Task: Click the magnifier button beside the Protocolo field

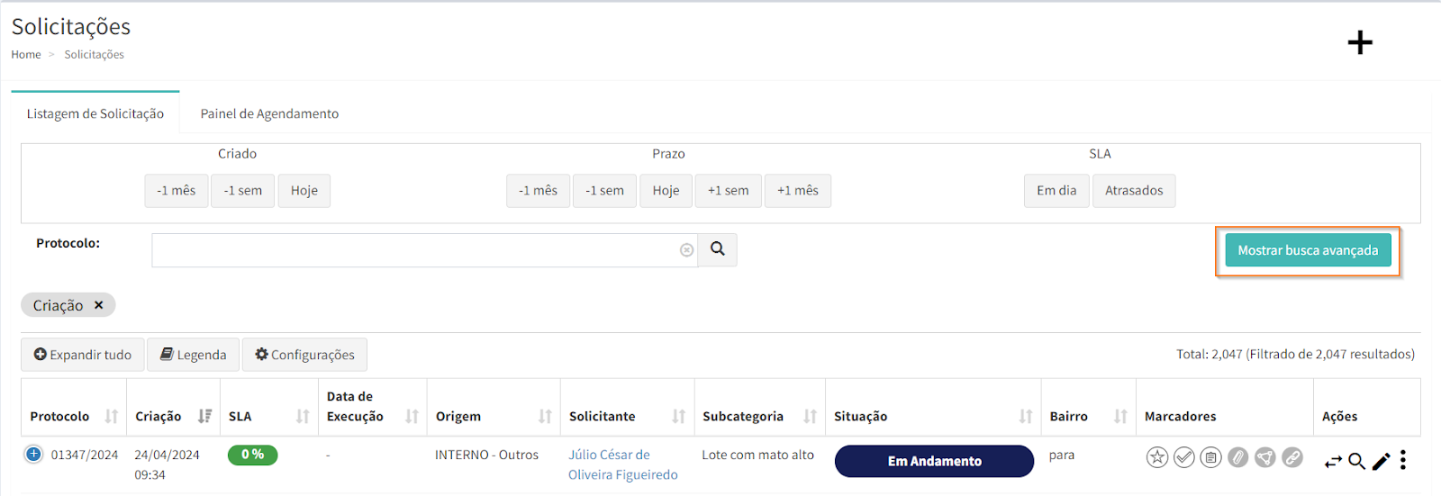Action: tap(718, 249)
